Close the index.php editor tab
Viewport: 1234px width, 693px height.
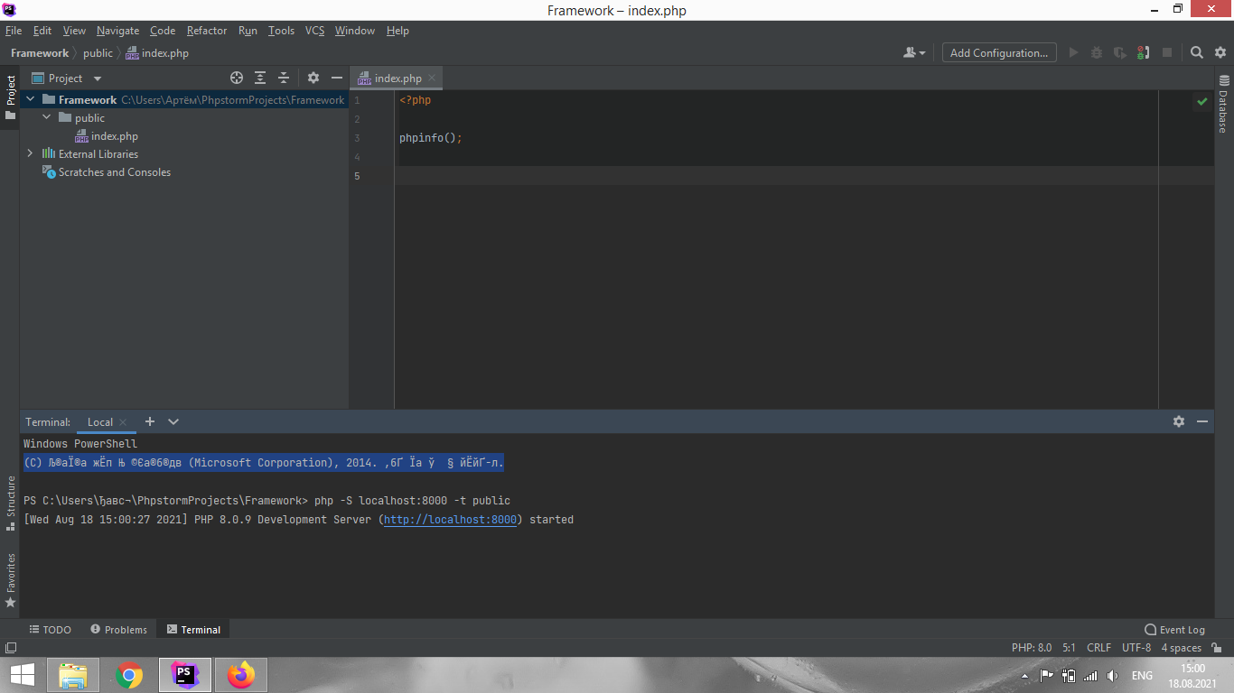pyautogui.click(x=432, y=79)
